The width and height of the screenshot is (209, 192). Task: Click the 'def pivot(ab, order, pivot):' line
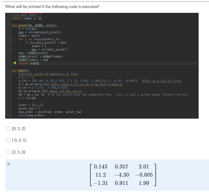click(35, 25)
